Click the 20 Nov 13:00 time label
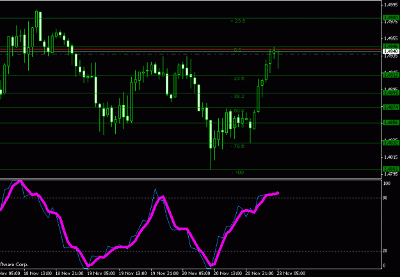Viewport: 400px width, 277px height. [228, 273]
